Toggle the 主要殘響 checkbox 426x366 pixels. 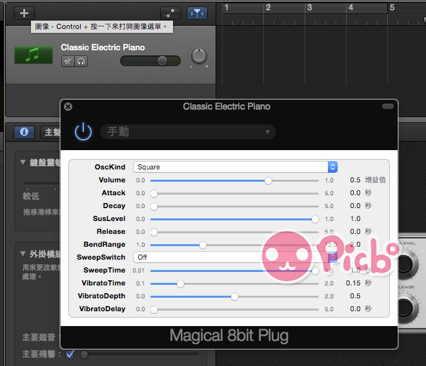pyautogui.click(x=70, y=354)
